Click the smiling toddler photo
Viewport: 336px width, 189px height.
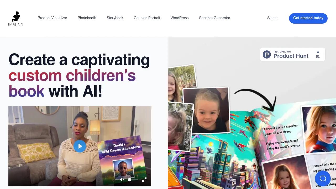pos(206,110)
